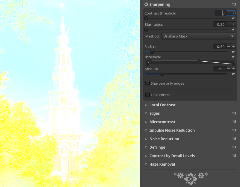Expand the Contrast by Detail Levels section

172,156
